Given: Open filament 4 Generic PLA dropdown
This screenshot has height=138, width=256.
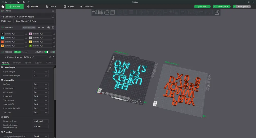Looking at the screenshot, I should tap(42, 38).
